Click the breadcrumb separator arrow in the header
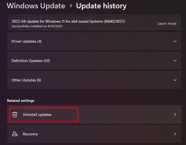Screen dimensions: 186x145 click(71, 6)
